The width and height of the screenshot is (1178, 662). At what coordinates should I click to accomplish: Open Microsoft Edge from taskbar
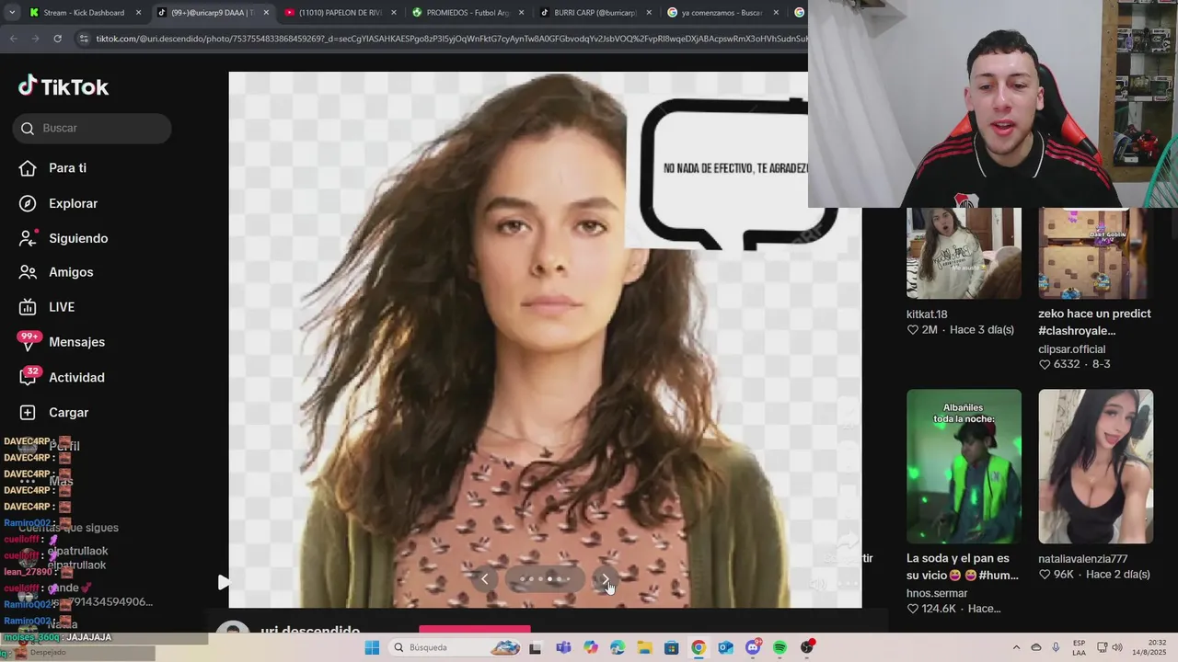click(618, 647)
